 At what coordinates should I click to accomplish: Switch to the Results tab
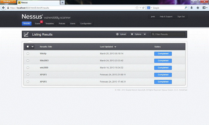point(27,24)
